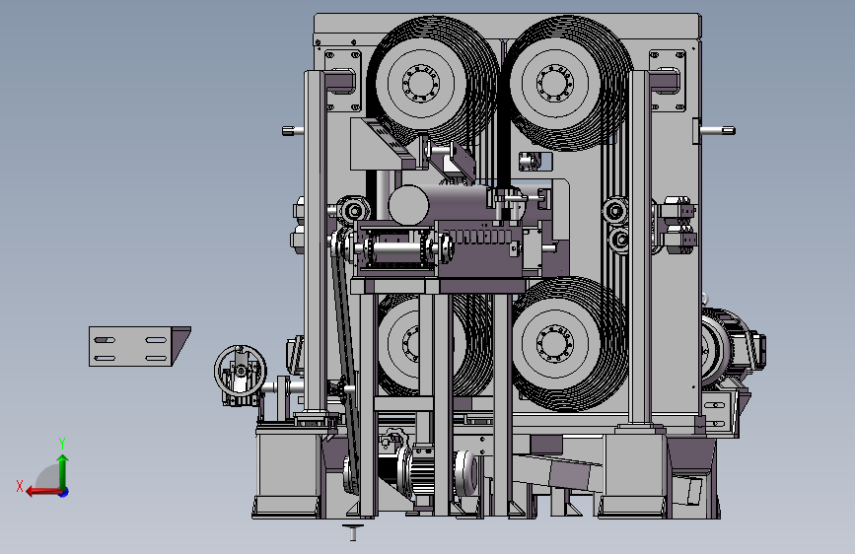Select the T-shaped foot below the machine

point(353,532)
